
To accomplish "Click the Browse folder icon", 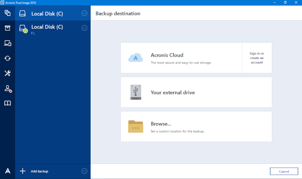I will pyautogui.click(x=135, y=127).
